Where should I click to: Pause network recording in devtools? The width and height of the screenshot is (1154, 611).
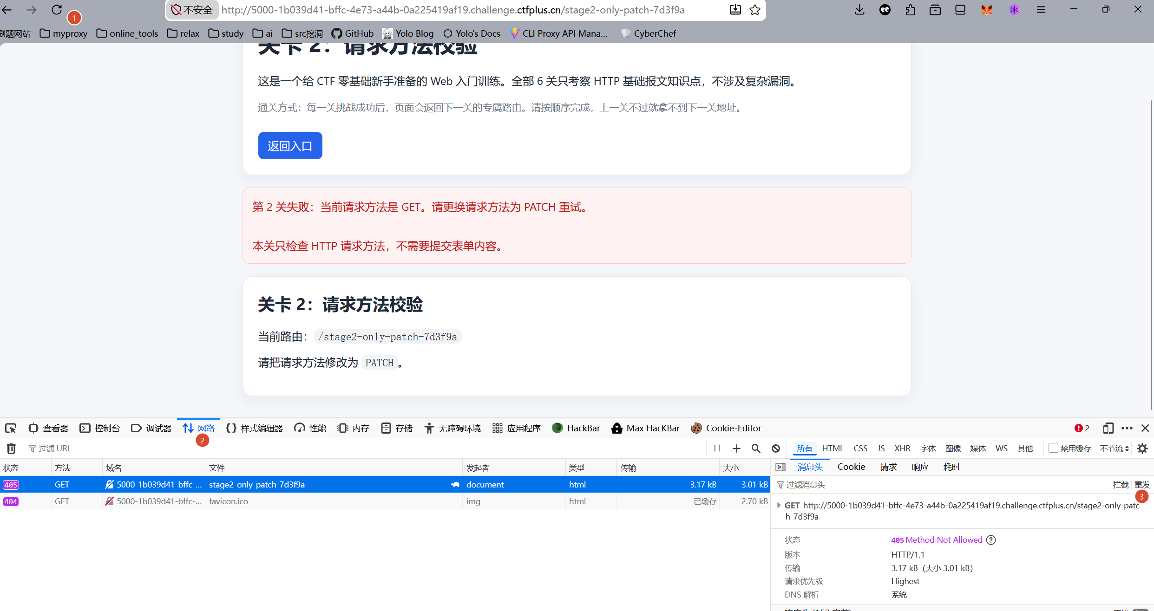tap(717, 448)
